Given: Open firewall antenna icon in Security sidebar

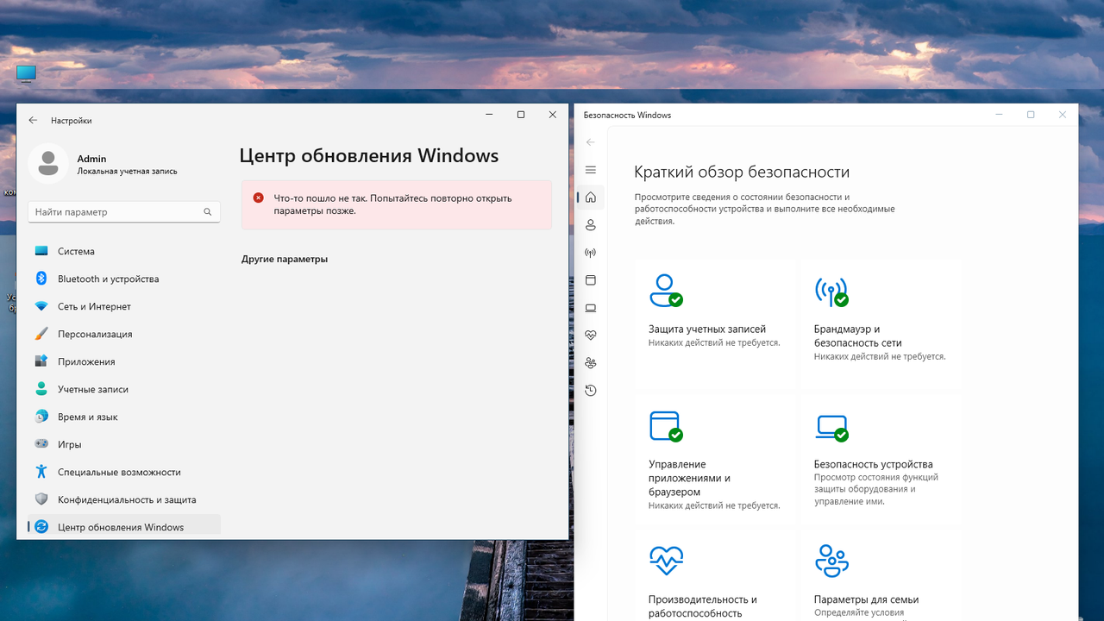Looking at the screenshot, I should (x=590, y=253).
